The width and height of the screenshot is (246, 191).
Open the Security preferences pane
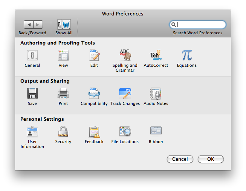click(63, 132)
